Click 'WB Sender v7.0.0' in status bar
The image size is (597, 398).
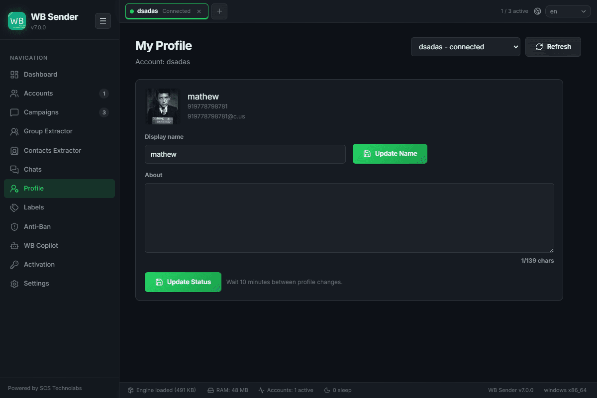pos(511,391)
